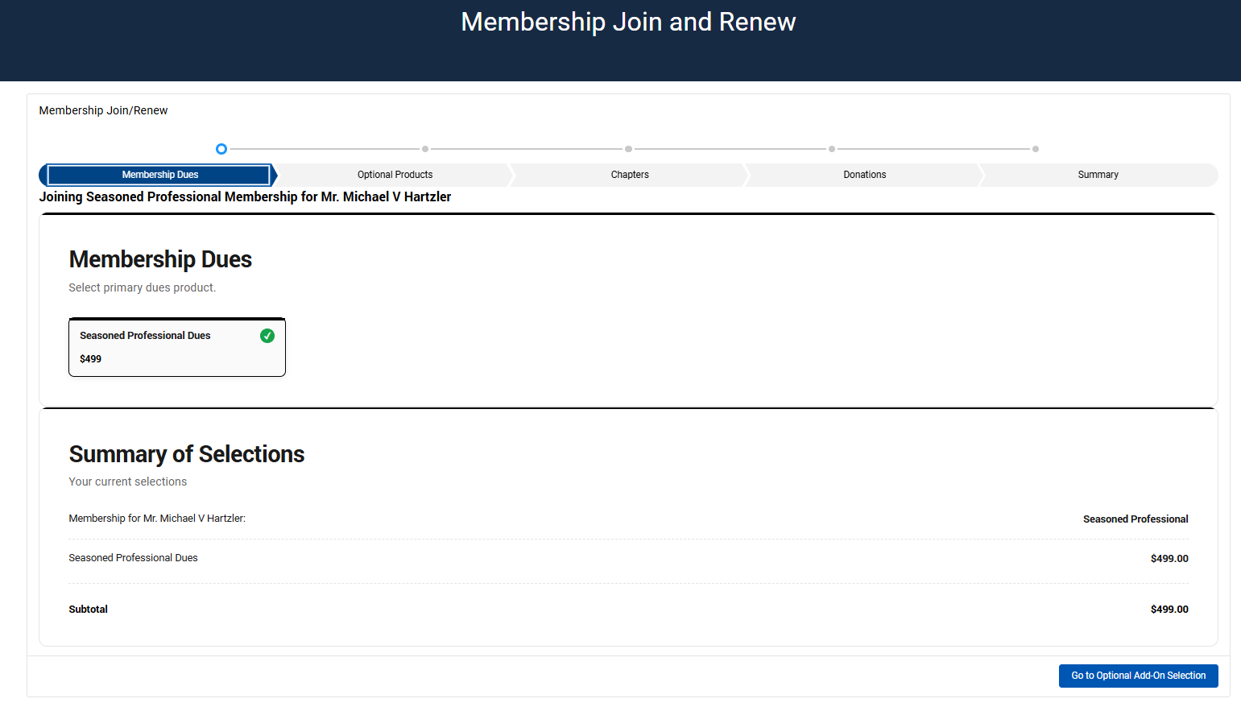Jump to the Chapters step
Screen dimensions: 1241x707
pyautogui.click(x=630, y=175)
